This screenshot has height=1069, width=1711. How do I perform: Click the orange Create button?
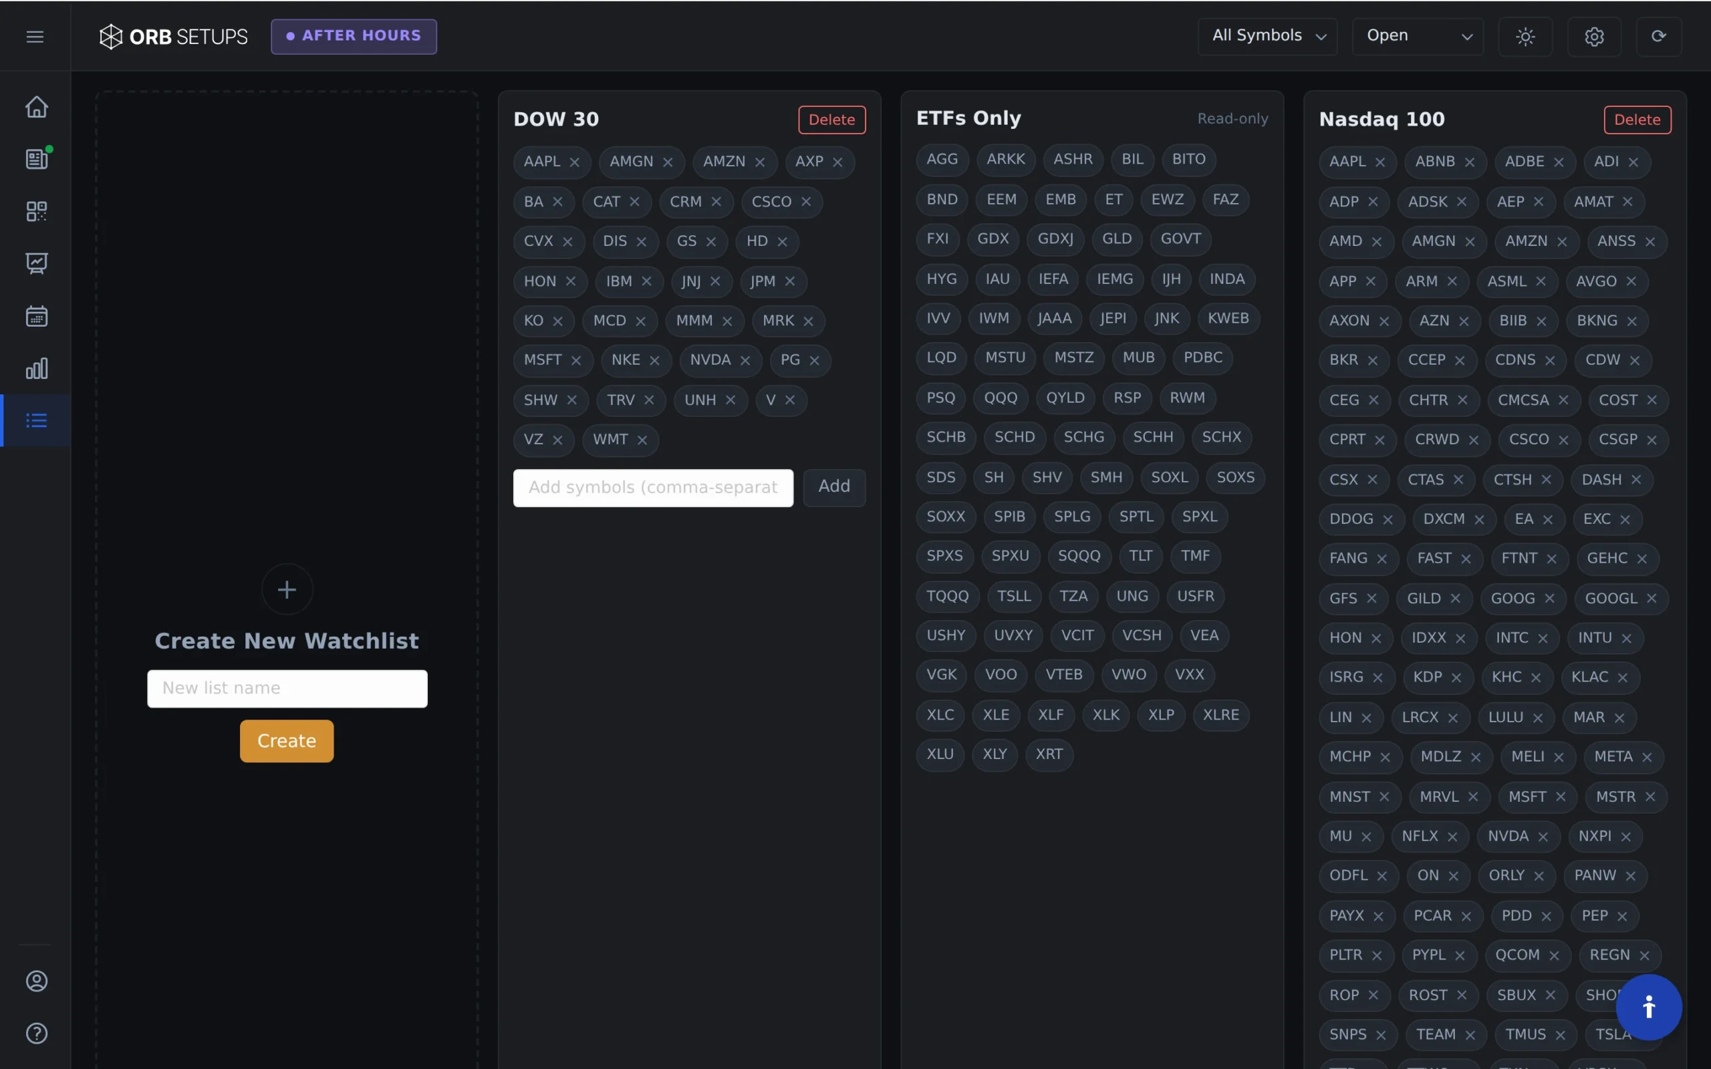click(x=286, y=741)
